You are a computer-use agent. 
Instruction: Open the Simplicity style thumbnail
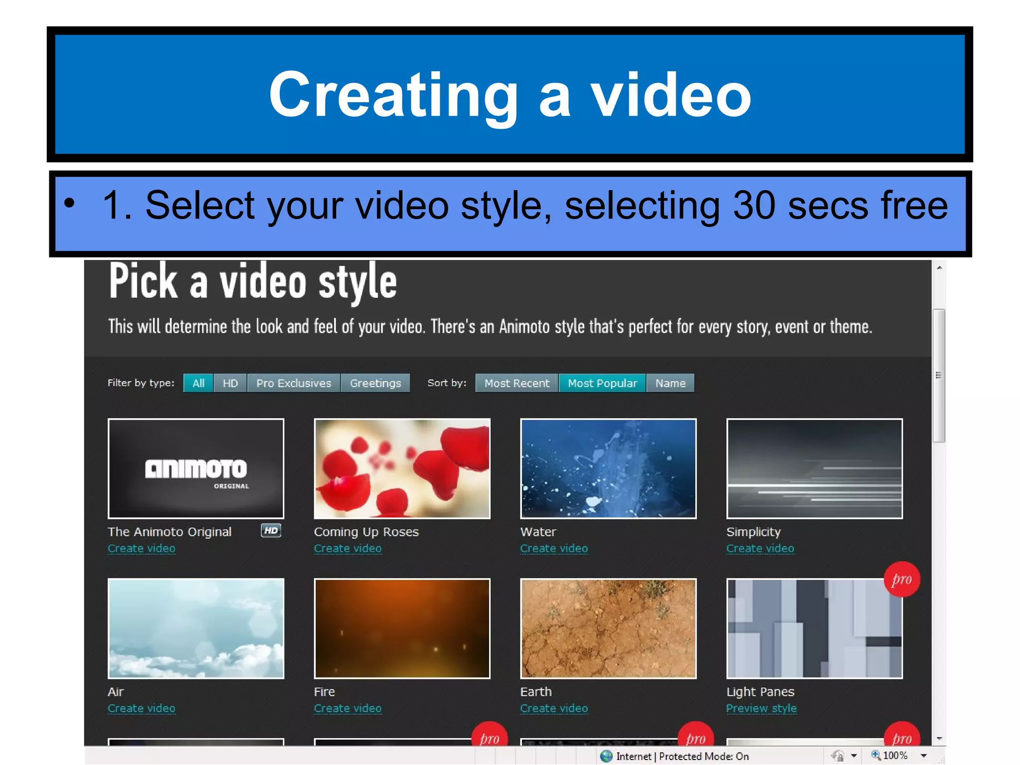(x=815, y=469)
